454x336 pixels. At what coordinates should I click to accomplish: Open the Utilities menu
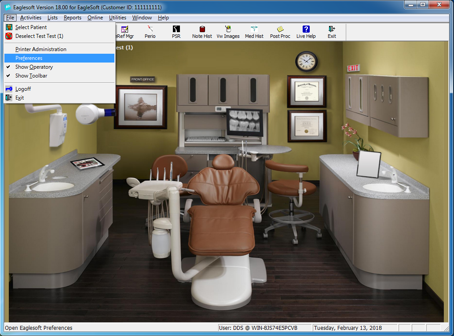click(117, 18)
